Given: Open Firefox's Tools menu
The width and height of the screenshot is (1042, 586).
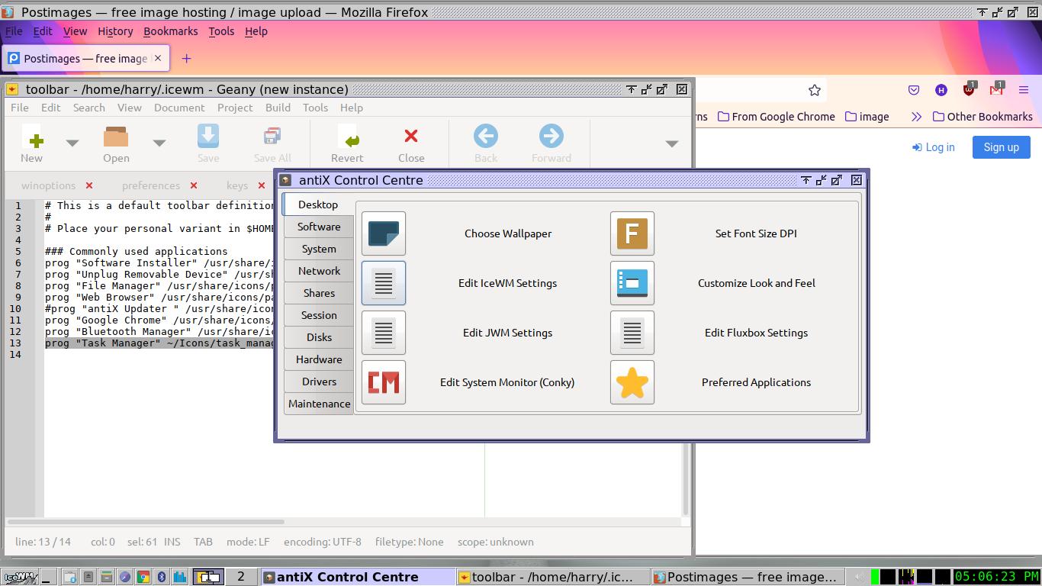Looking at the screenshot, I should [221, 31].
